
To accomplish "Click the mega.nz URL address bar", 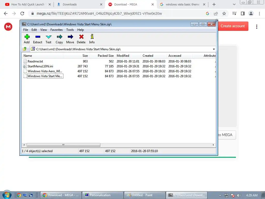I will click(99, 13).
